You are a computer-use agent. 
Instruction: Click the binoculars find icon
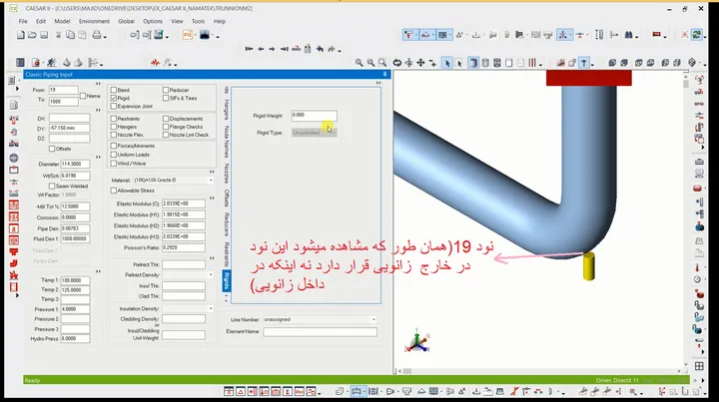click(x=629, y=35)
